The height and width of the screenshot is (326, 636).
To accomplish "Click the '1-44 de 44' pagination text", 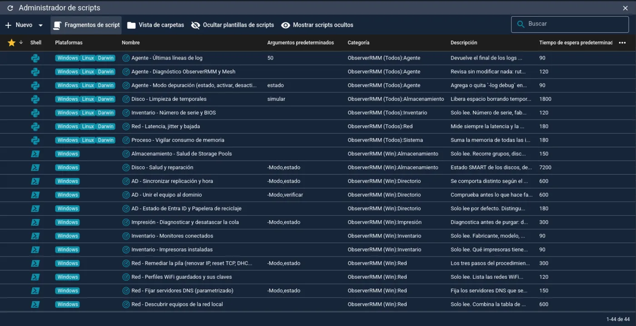I will [618, 319].
